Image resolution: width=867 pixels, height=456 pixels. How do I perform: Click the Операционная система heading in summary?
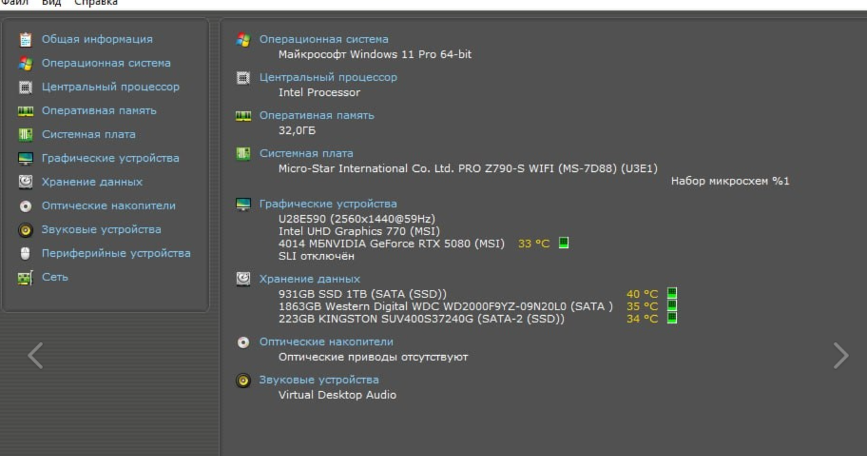click(x=324, y=39)
